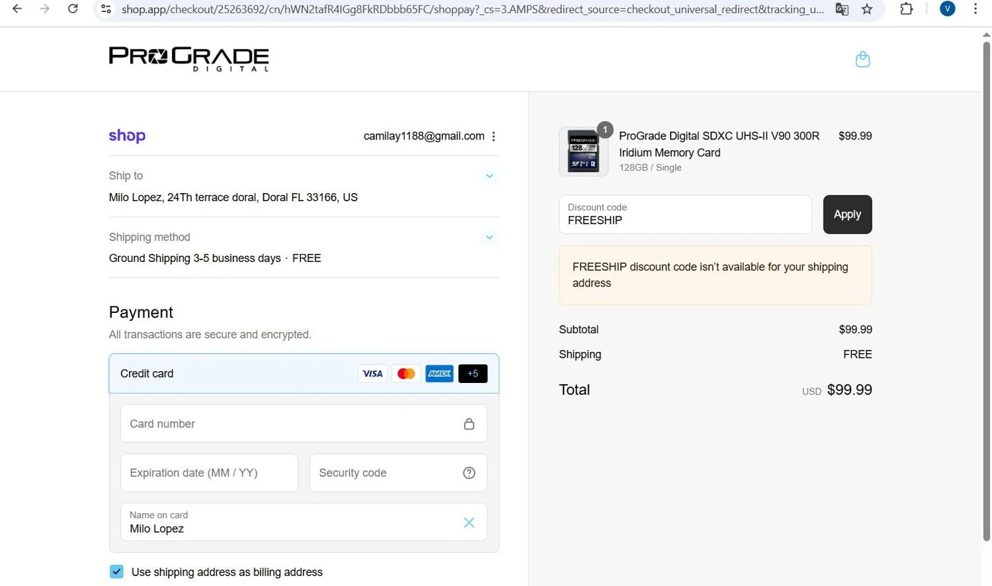
Task: Click the Total amount $99.99
Action: pyautogui.click(x=849, y=390)
